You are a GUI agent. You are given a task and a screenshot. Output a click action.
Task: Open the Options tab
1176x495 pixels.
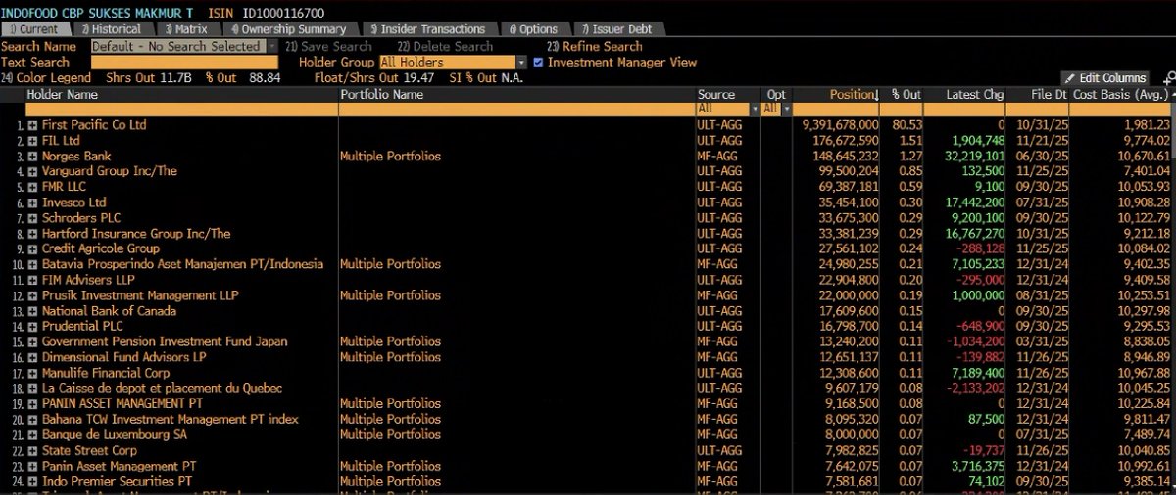pos(533,29)
